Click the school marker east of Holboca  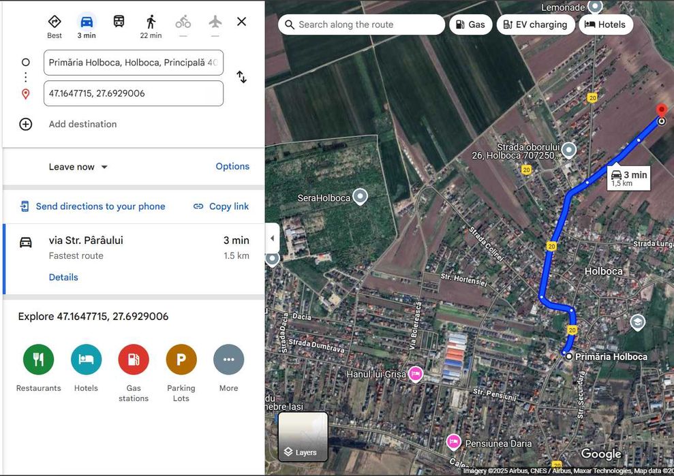pos(637,322)
